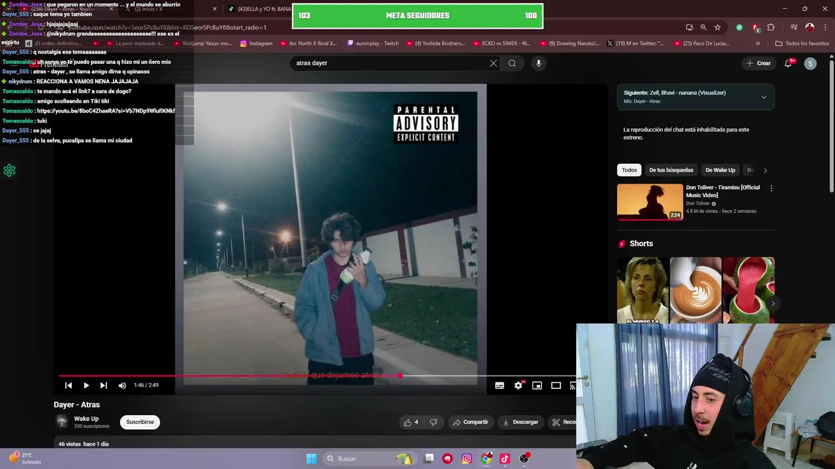Image resolution: width=835 pixels, height=469 pixels.
Task: Open the watermelon Short thumbnail
Action: [748, 291]
